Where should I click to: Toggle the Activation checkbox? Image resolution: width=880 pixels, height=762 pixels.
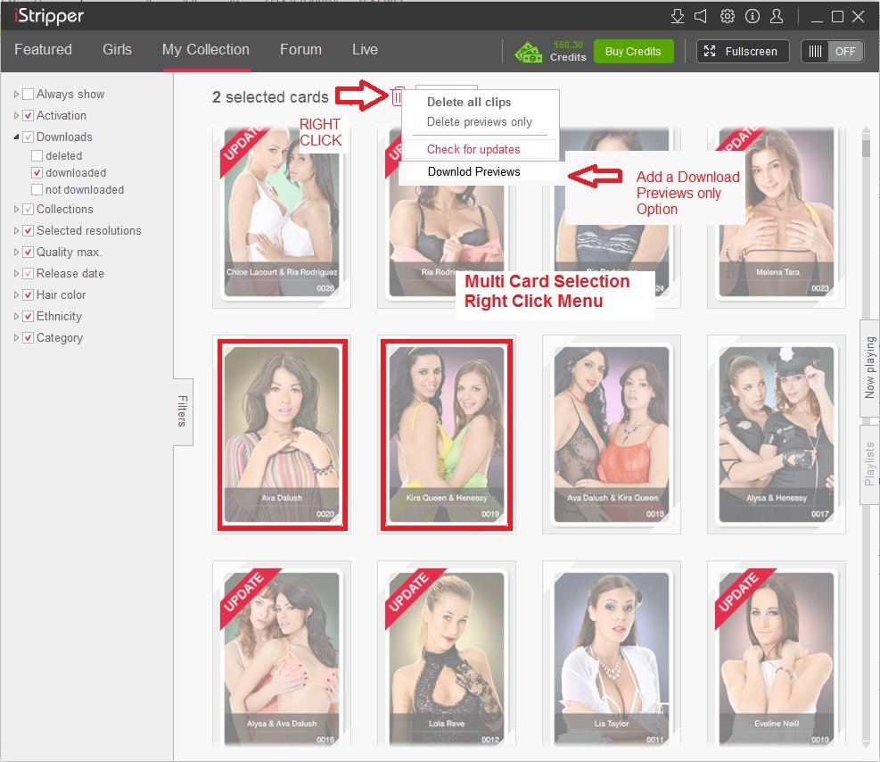point(28,115)
